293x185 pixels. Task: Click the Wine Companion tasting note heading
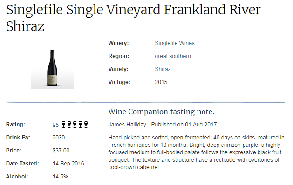click(x=161, y=112)
